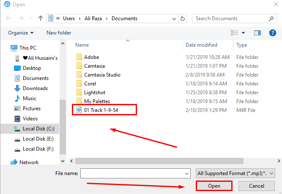Click the Up one level arrow
This screenshot has width=282, height=194.
coord(40,19)
